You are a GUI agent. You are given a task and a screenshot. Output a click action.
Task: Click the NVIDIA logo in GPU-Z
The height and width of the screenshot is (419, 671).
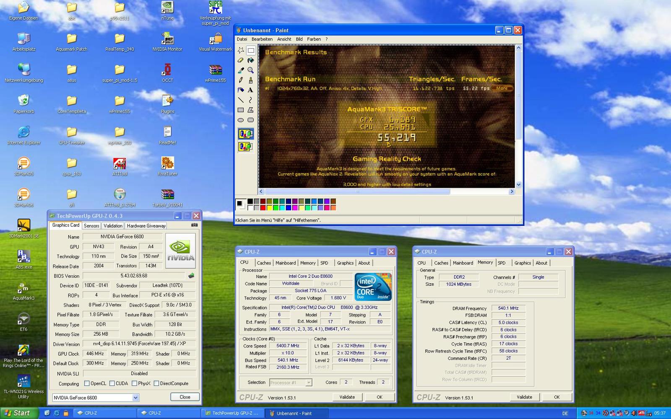181,251
